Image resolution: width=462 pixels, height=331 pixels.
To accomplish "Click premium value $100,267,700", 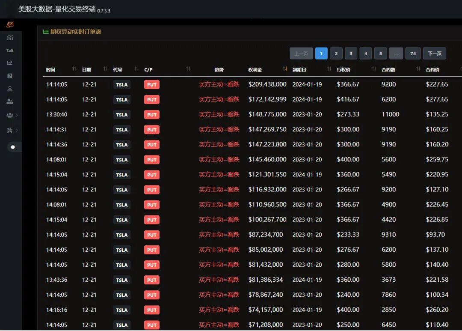I will point(267,220).
